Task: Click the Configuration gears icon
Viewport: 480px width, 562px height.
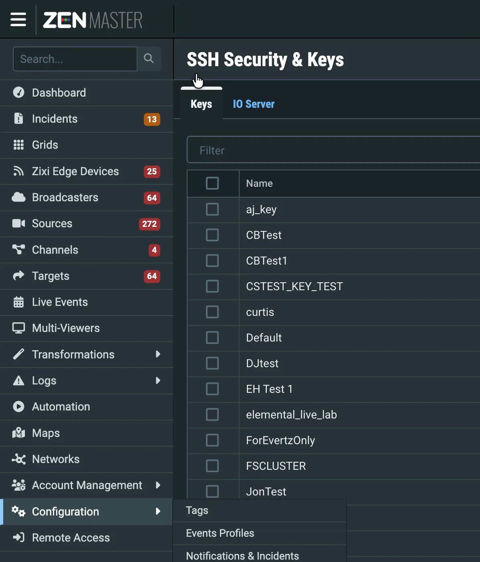Action: pos(18,511)
